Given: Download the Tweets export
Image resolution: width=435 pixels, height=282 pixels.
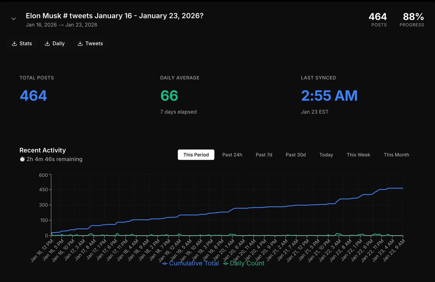Looking at the screenshot, I should point(90,43).
